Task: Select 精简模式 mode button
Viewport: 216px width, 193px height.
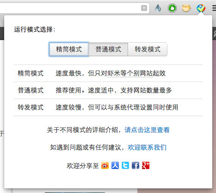Action: [69, 49]
